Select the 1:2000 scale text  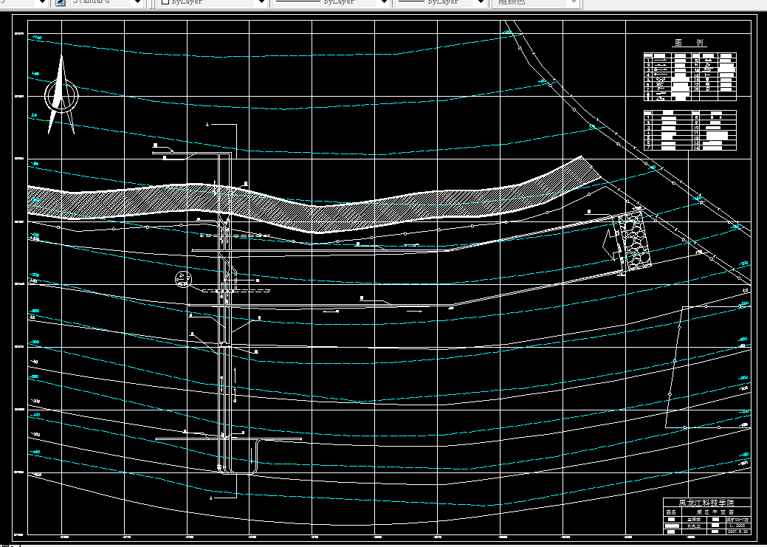tap(737, 526)
